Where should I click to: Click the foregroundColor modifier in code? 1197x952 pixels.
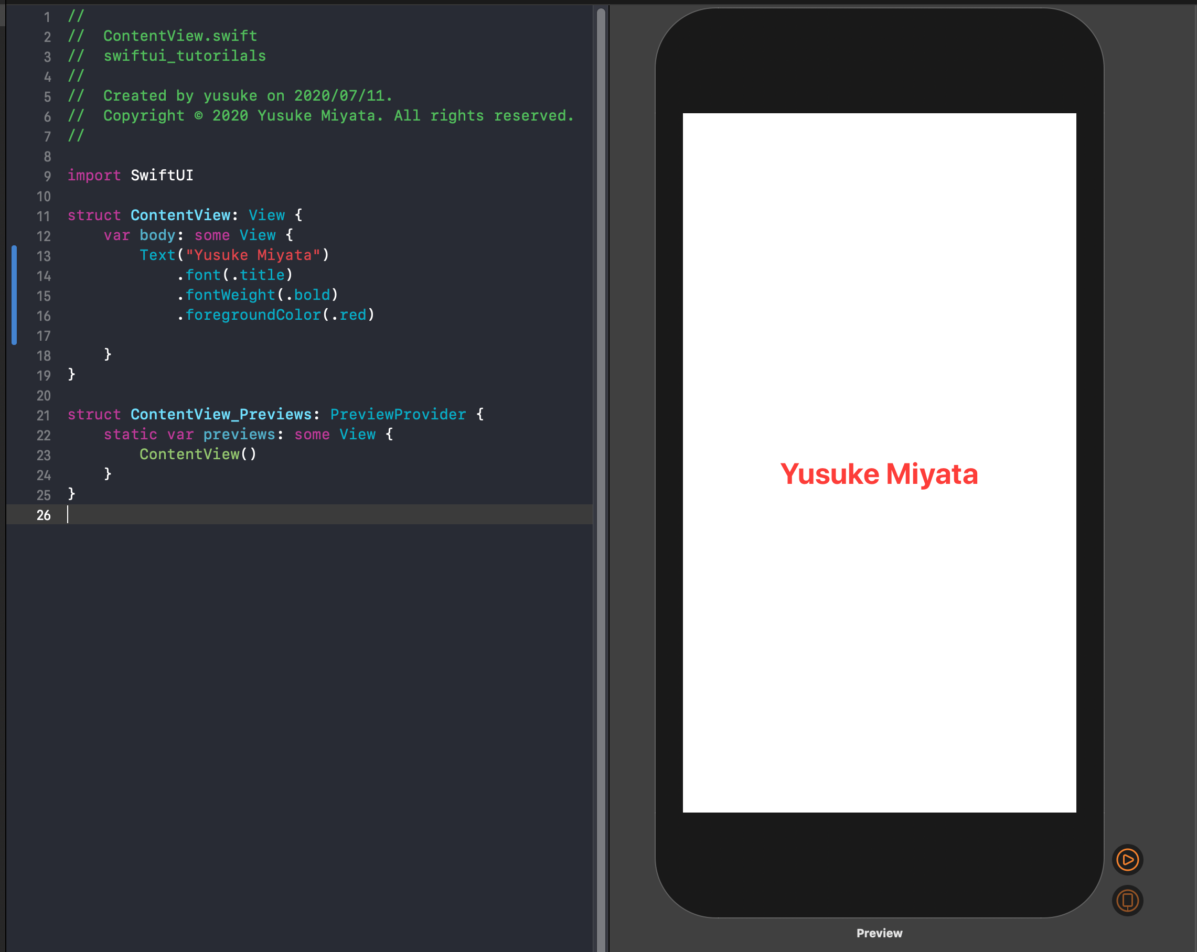(x=253, y=315)
